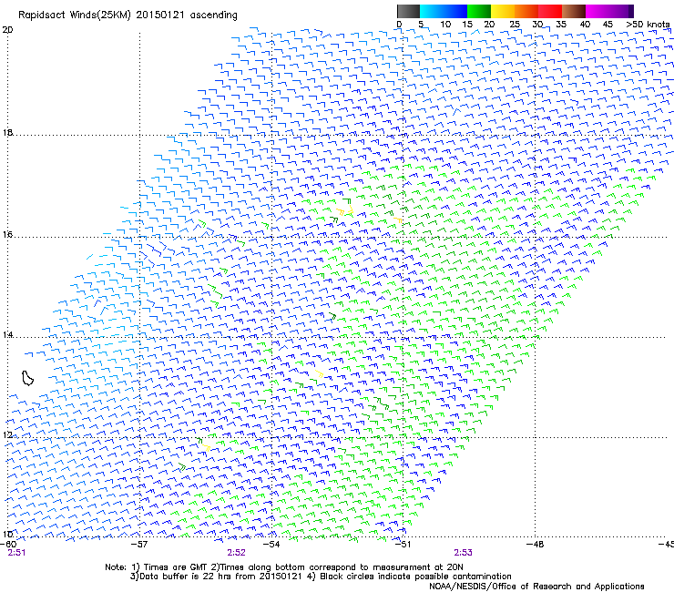Click the yellow 20-25 knots legend color

[503, 11]
